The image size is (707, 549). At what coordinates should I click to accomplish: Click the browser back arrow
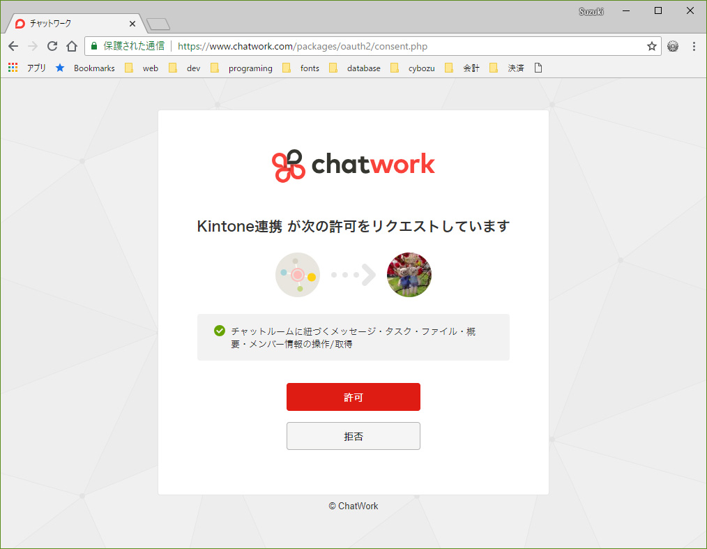(13, 46)
